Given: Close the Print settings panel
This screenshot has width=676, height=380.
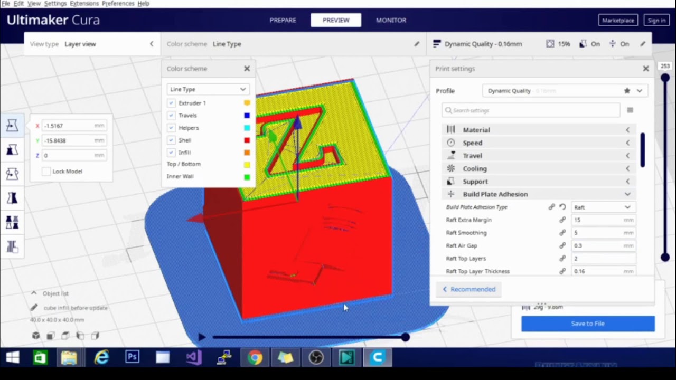Looking at the screenshot, I should [645, 69].
